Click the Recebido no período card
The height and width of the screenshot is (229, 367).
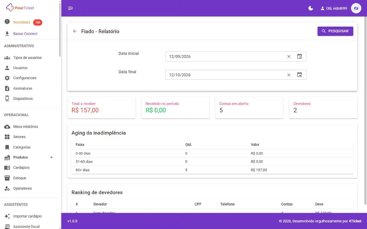click(x=175, y=108)
